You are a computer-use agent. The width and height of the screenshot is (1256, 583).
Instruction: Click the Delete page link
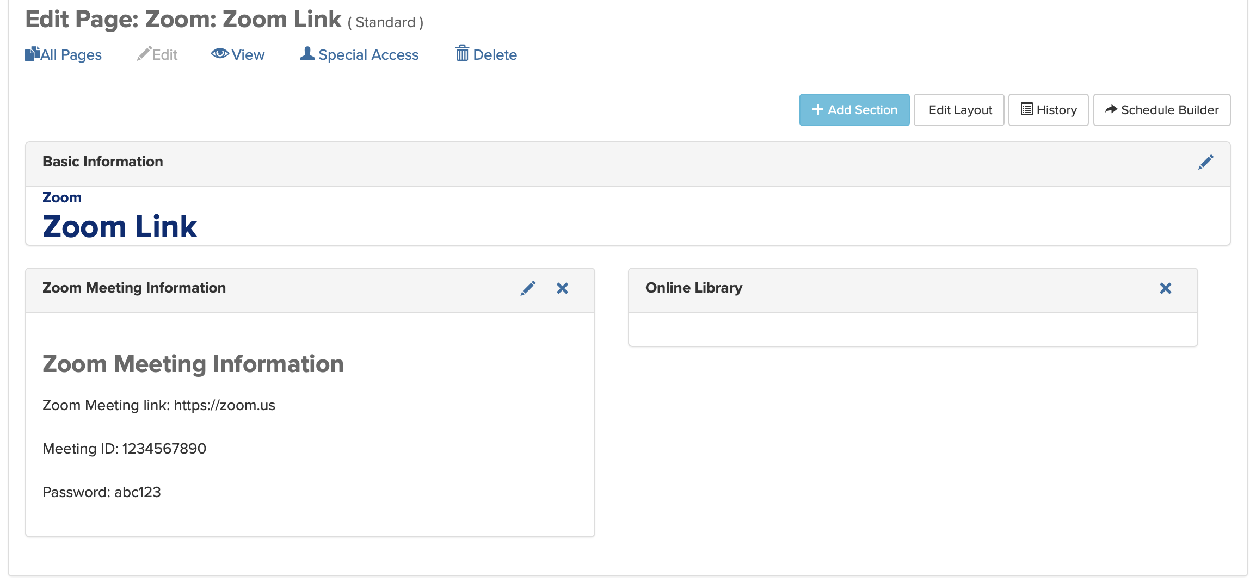pos(486,54)
